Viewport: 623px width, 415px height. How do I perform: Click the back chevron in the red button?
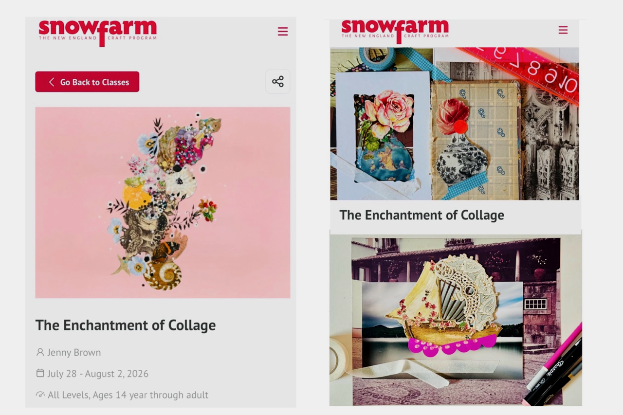click(51, 82)
